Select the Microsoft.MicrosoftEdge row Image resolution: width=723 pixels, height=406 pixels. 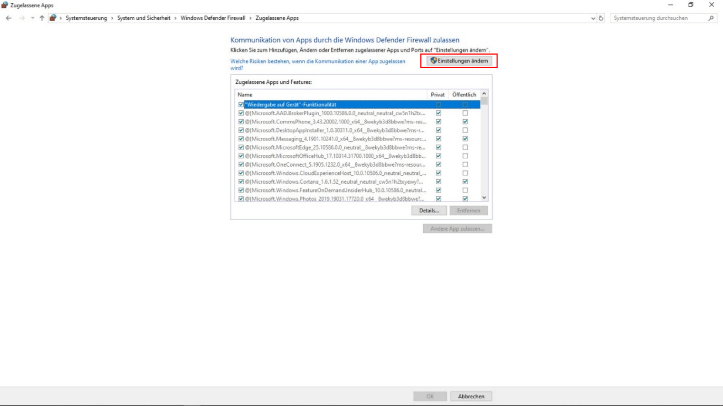point(358,147)
